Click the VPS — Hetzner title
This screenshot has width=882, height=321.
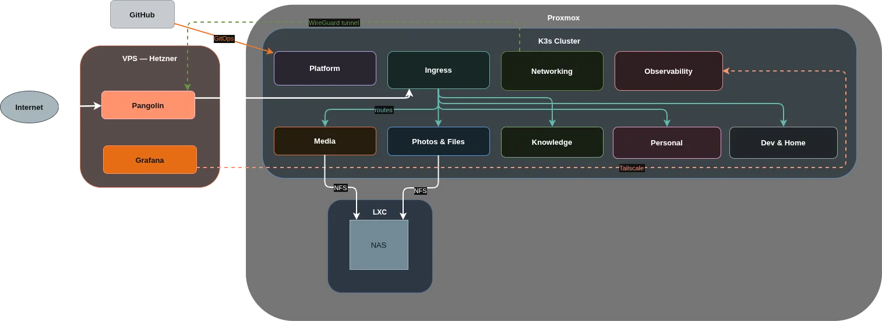pyautogui.click(x=150, y=59)
